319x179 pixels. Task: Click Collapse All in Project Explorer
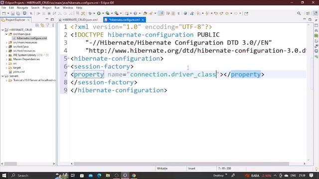coord(37,25)
